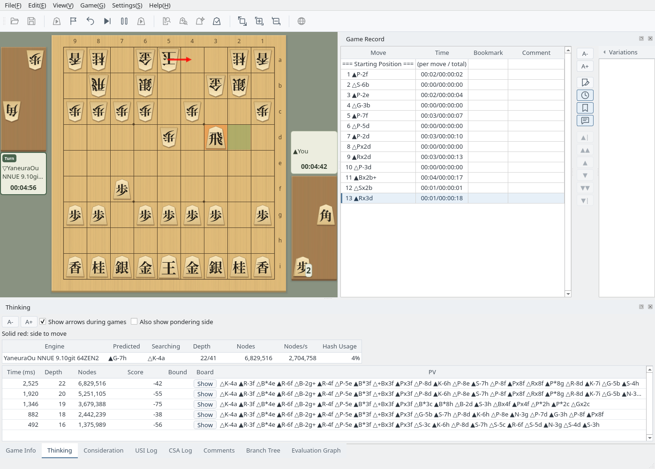Select the Starting Position row in game record
The image size is (655, 469).
[x=452, y=64]
